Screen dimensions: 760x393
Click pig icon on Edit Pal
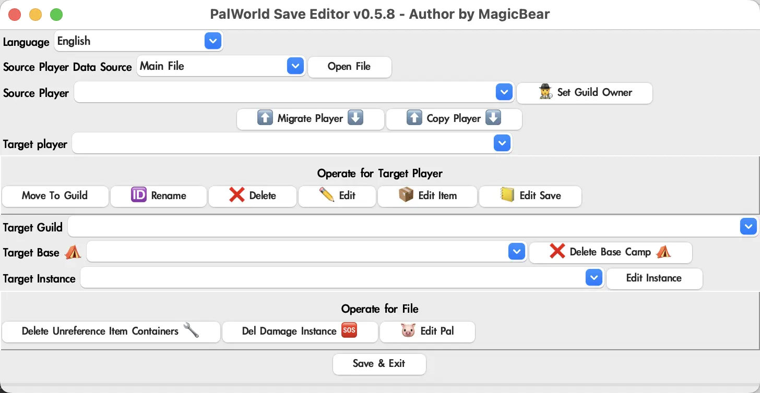click(x=408, y=330)
